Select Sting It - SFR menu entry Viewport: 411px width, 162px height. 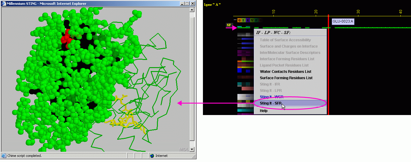tap(290, 103)
